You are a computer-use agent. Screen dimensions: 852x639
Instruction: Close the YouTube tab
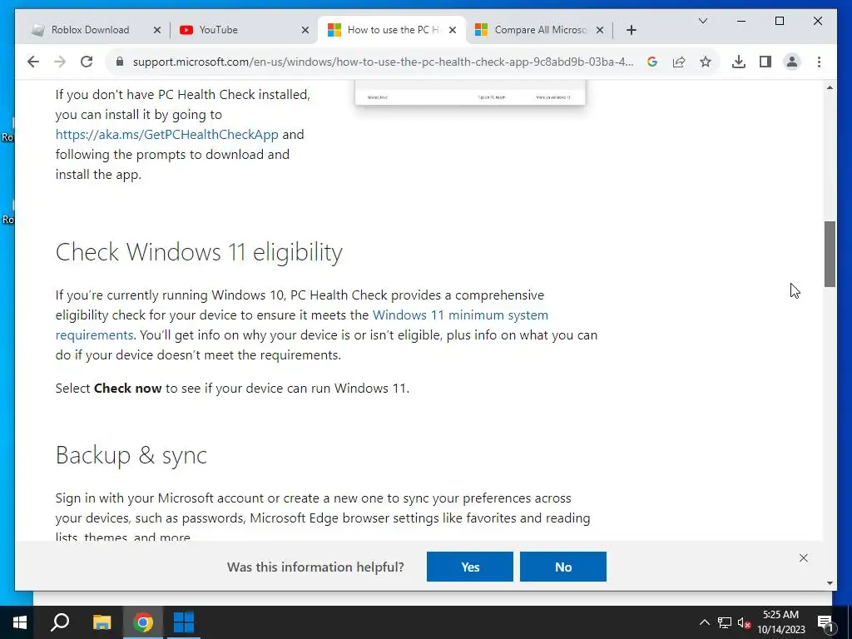tap(305, 30)
